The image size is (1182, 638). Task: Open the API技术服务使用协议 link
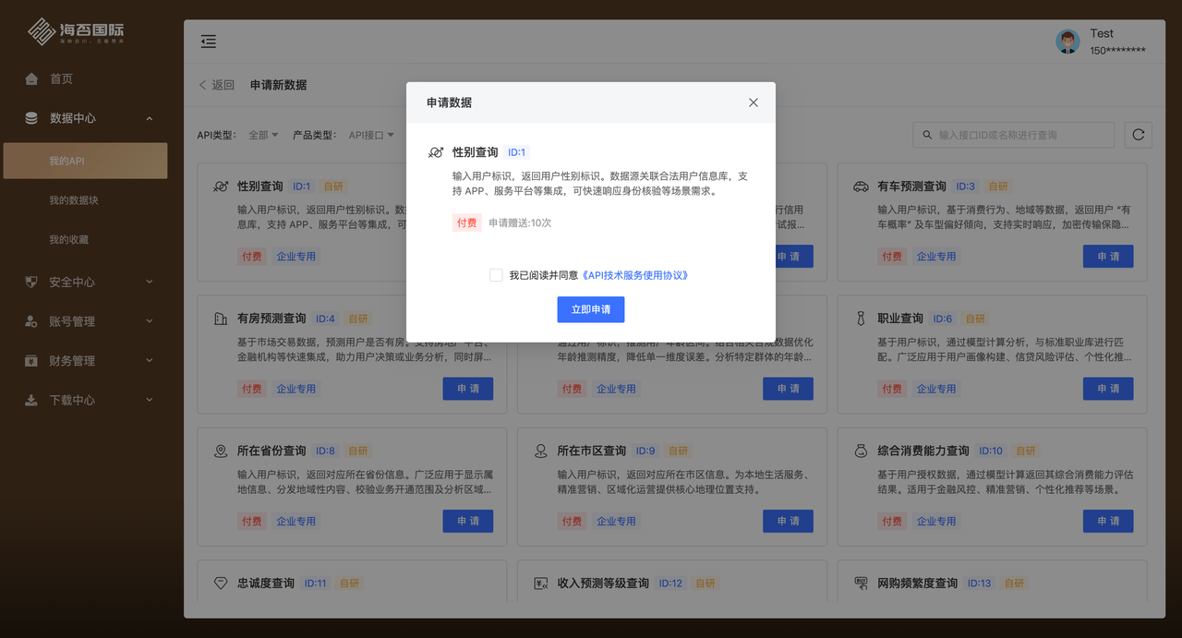(x=635, y=275)
